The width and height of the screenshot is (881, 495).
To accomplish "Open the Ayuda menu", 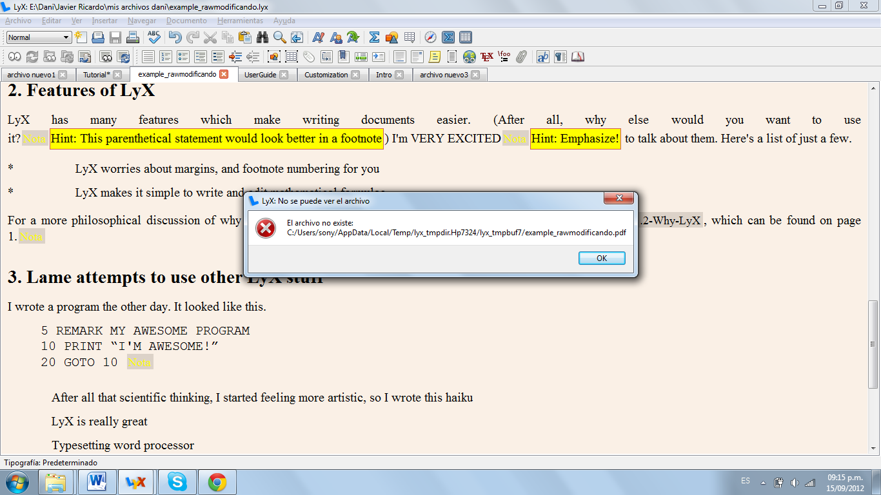I will point(284,21).
